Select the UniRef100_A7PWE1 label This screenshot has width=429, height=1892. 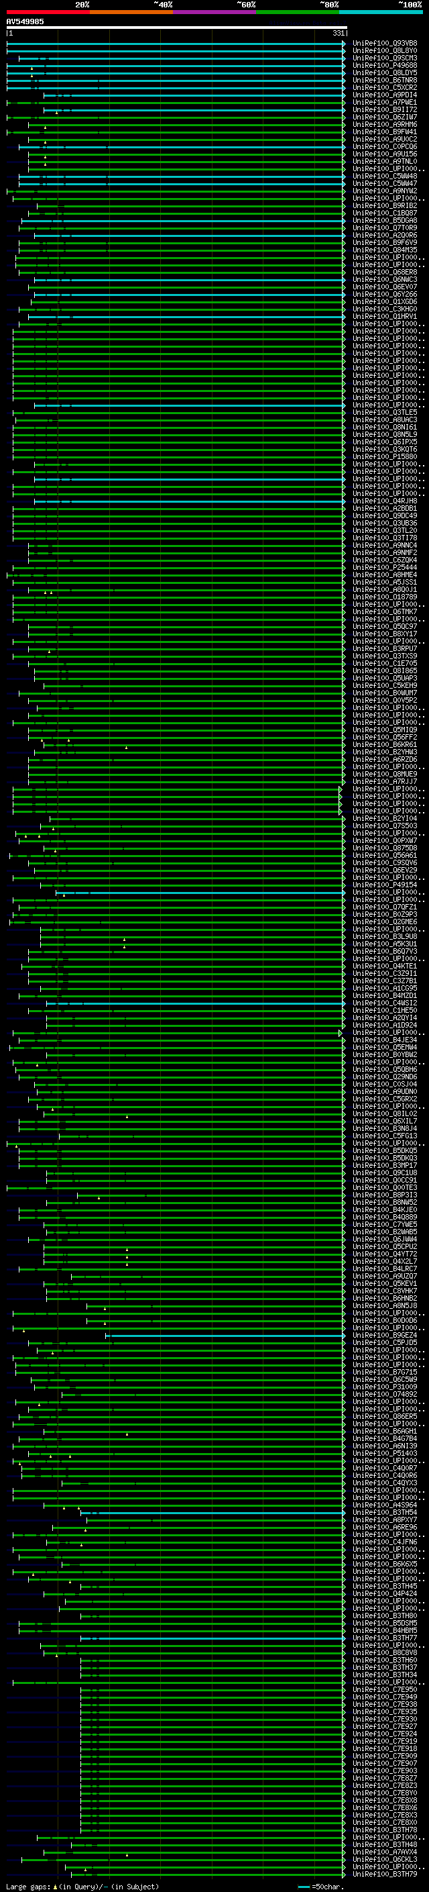pos(385,102)
